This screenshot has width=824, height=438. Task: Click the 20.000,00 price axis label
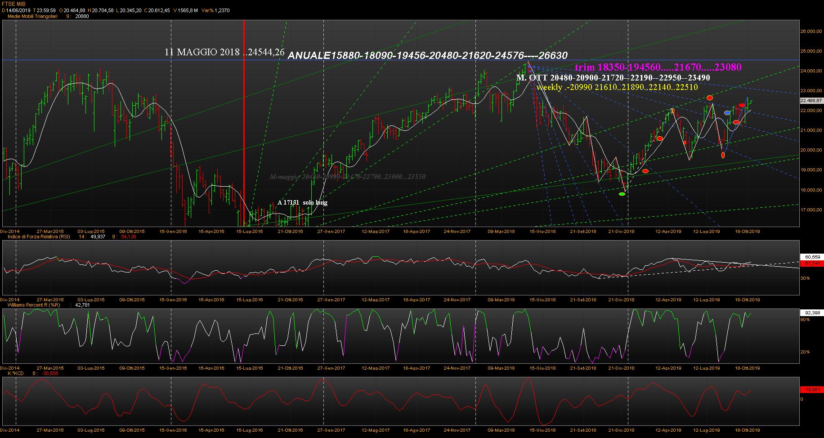(x=811, y=150)
